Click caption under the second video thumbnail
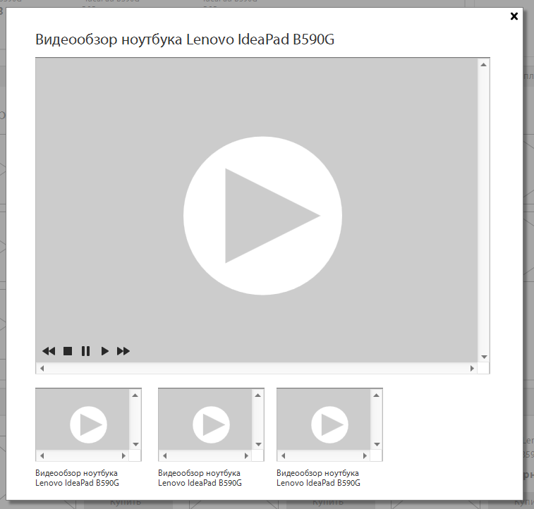This screenshot has width=534, height=509. [200, 478]
